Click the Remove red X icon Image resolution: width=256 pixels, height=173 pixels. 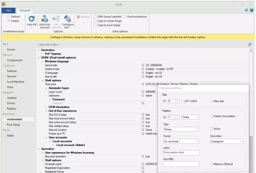(78, 17)
